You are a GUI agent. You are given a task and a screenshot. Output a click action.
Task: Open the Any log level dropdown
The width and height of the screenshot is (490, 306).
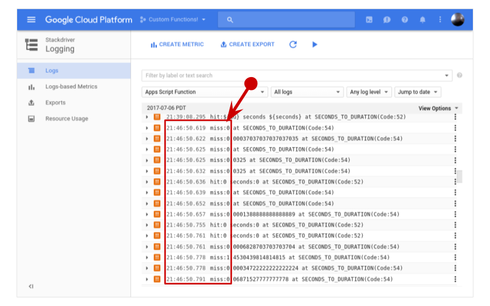369,92
